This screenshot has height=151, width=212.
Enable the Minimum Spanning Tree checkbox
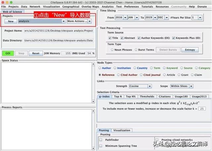pyautogui.click(x=101, y=146)
